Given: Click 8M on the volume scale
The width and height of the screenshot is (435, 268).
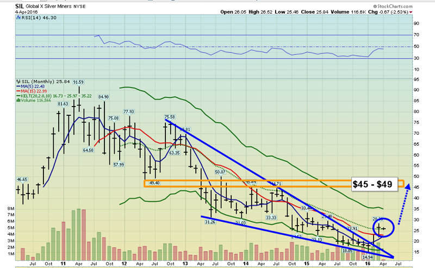Looking at the screenshot, I should 11,208.
